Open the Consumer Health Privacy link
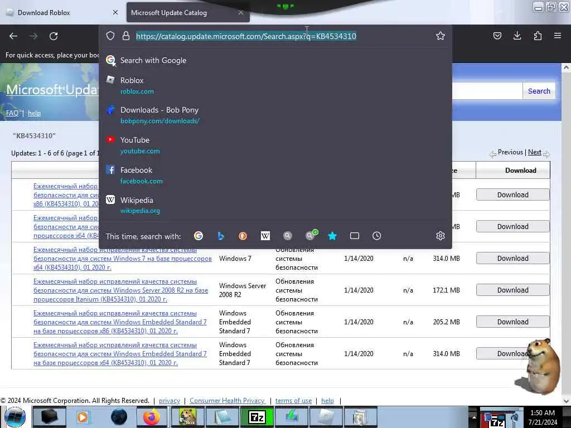Screen dimensions: 571x428 (228, 400)
